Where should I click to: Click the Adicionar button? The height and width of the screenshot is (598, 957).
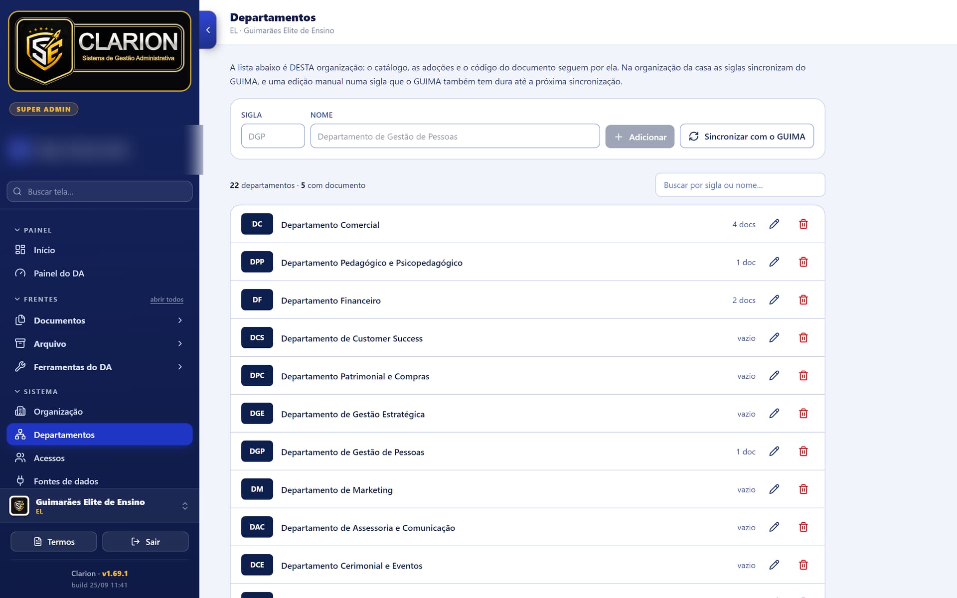(x=639, y=137)
